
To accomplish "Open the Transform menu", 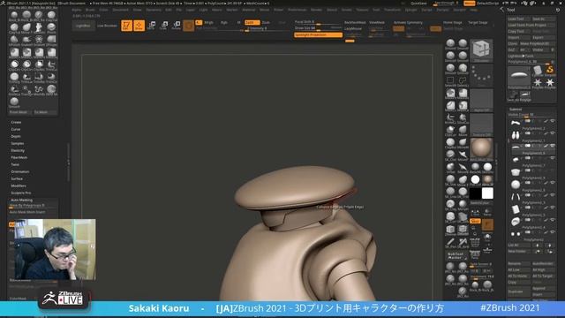I will [392, 10].
